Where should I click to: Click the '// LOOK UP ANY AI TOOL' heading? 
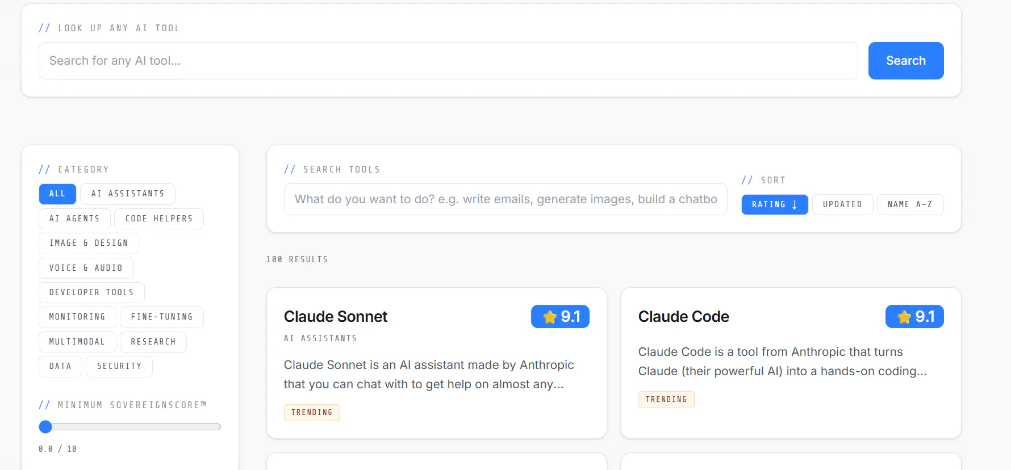pyautogui.click(x=109, y=28)
